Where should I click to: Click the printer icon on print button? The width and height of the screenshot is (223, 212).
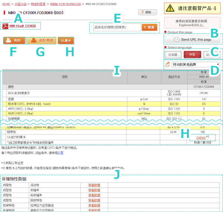pos(9,41)
